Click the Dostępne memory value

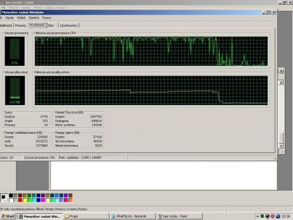tap(97, 121)
